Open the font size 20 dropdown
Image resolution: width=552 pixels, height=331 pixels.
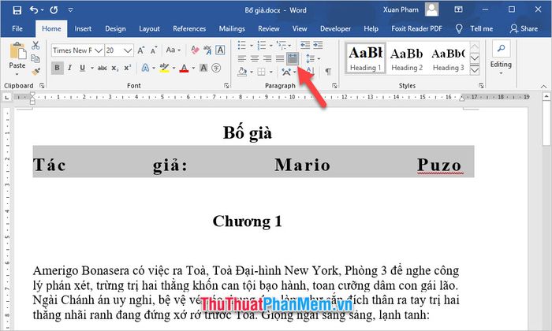128,50
